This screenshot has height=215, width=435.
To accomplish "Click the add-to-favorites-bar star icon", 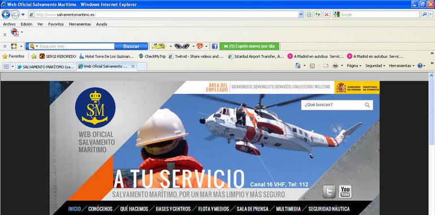I will 34,57.
